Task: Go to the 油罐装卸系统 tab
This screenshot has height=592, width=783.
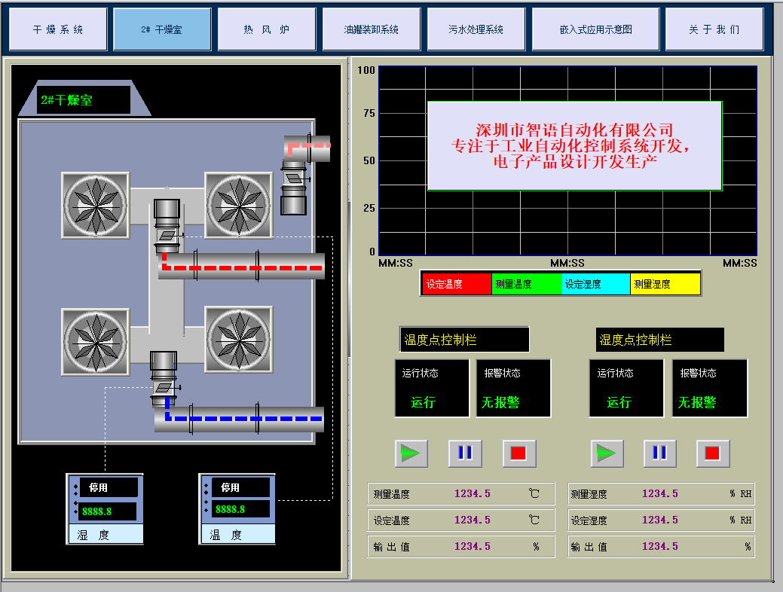Action: [371, 29]
